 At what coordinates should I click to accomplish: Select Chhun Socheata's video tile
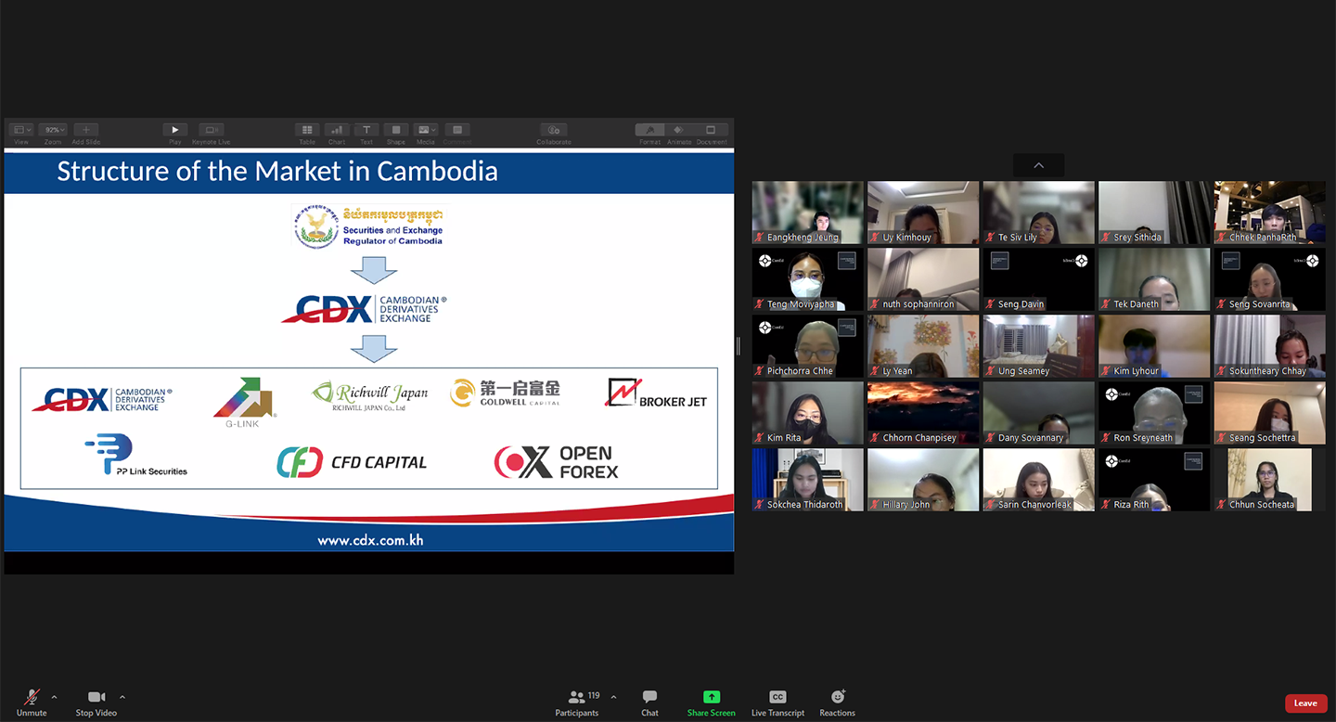click(1269, 480)
